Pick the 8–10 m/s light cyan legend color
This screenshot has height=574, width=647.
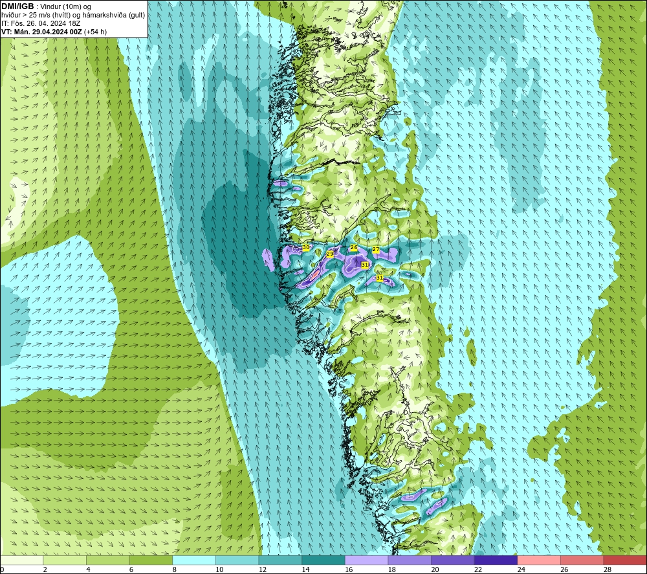(x=194, y=560)
